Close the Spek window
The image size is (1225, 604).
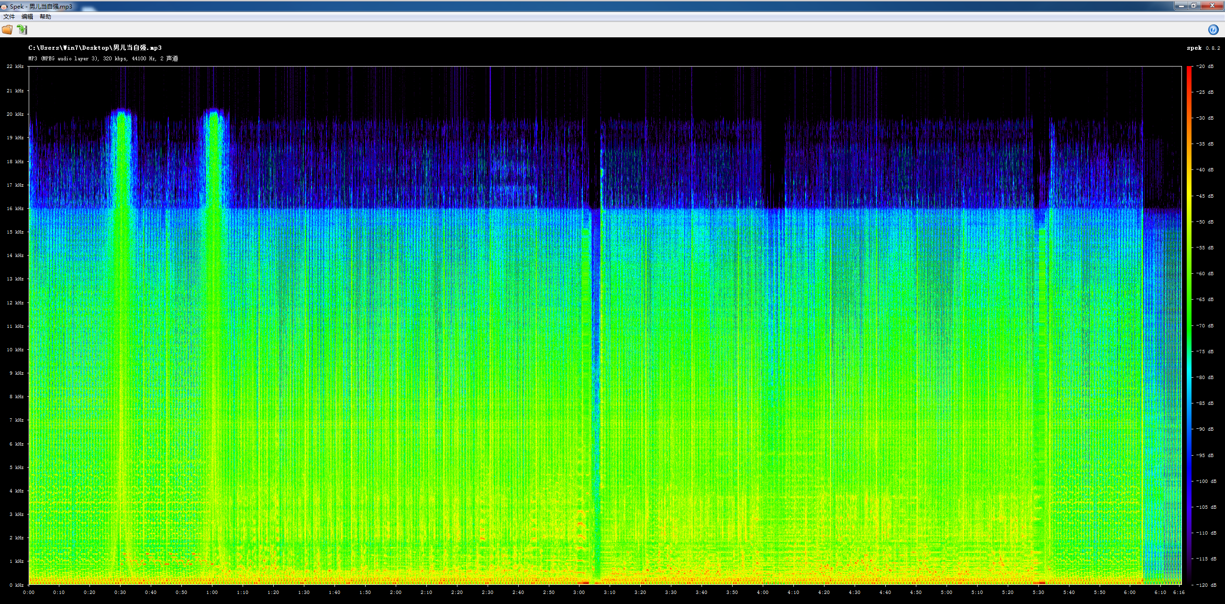[1212, 5]
